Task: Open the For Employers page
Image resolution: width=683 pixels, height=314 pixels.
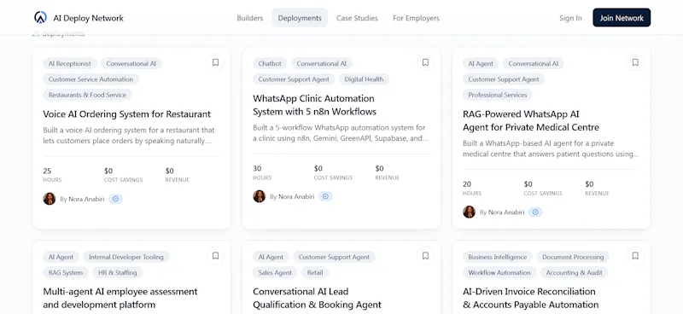Action: tap(416, 18)
